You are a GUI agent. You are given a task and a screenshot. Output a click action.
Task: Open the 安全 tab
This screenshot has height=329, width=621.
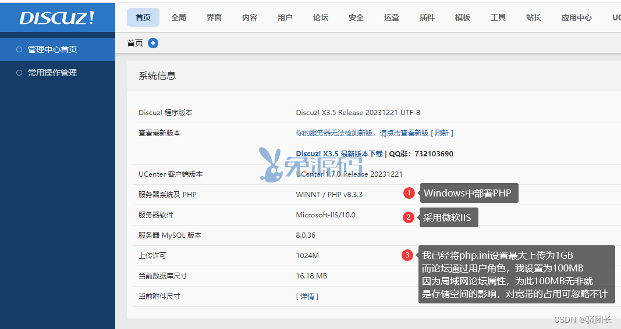[356, 17]
